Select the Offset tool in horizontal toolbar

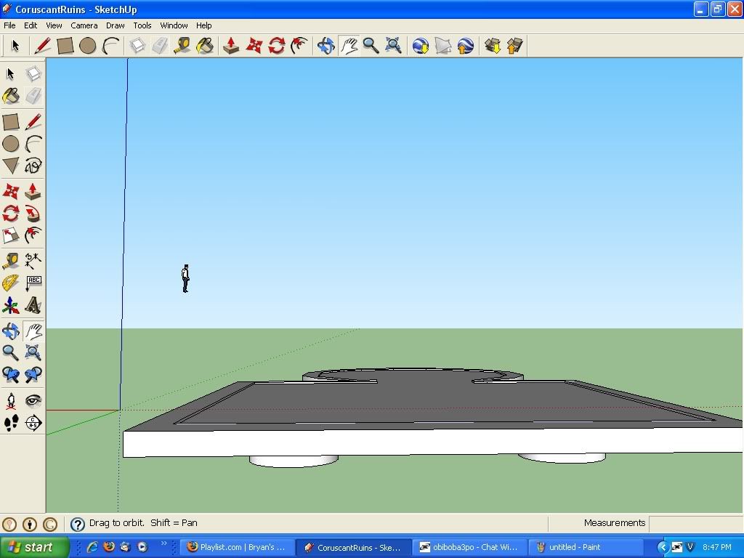pos(299,46)
